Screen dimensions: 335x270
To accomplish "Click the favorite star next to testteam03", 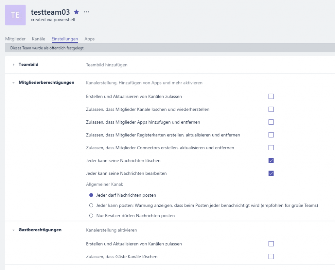I will click(76, 11).
